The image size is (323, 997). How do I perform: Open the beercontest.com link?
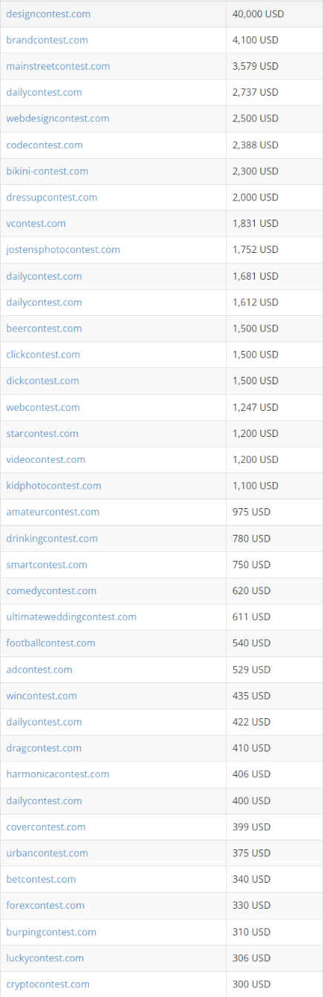pyautogui.click(x=44, y=328)
